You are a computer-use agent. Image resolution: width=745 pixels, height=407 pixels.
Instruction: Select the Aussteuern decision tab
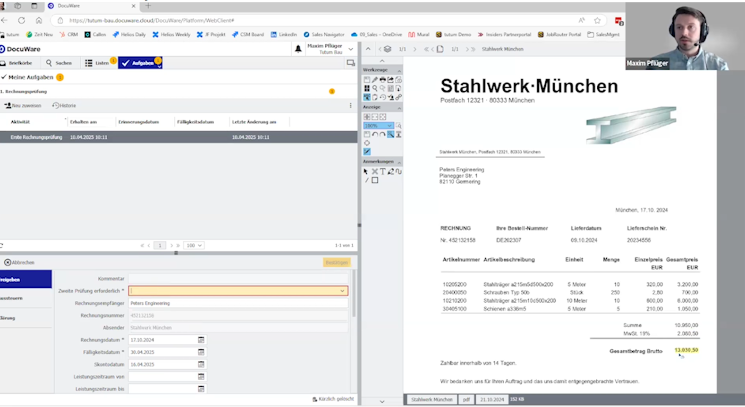tap(25, 298)
